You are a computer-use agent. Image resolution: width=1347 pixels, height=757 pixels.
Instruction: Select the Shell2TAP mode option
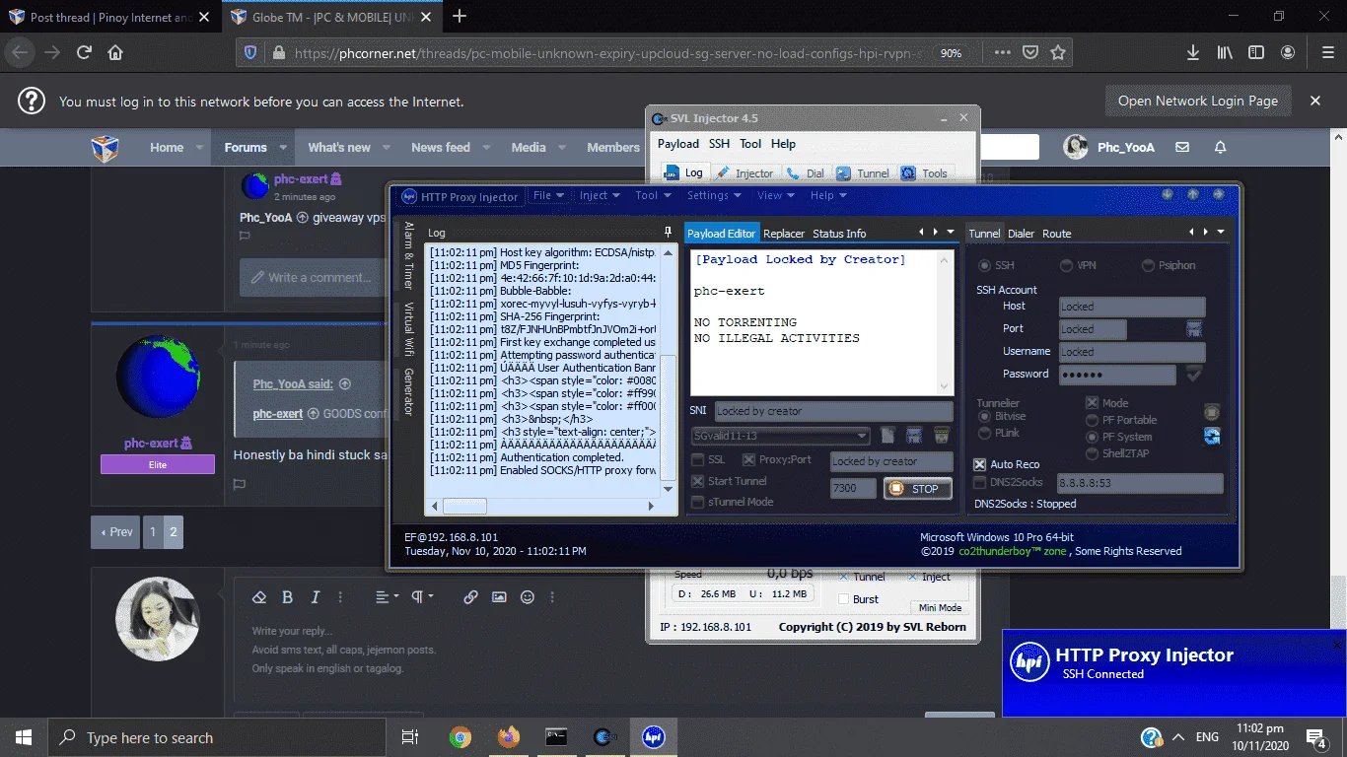1092,453
